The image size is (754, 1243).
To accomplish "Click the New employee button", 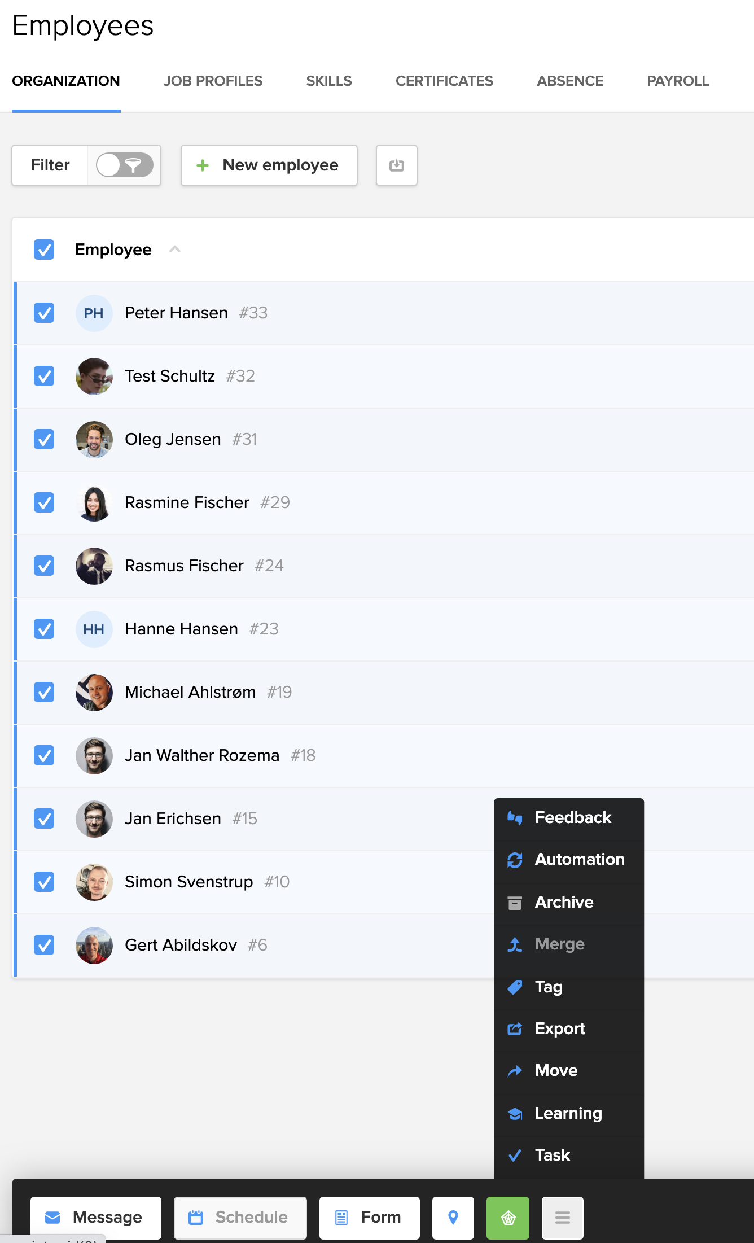I will 269,165.
